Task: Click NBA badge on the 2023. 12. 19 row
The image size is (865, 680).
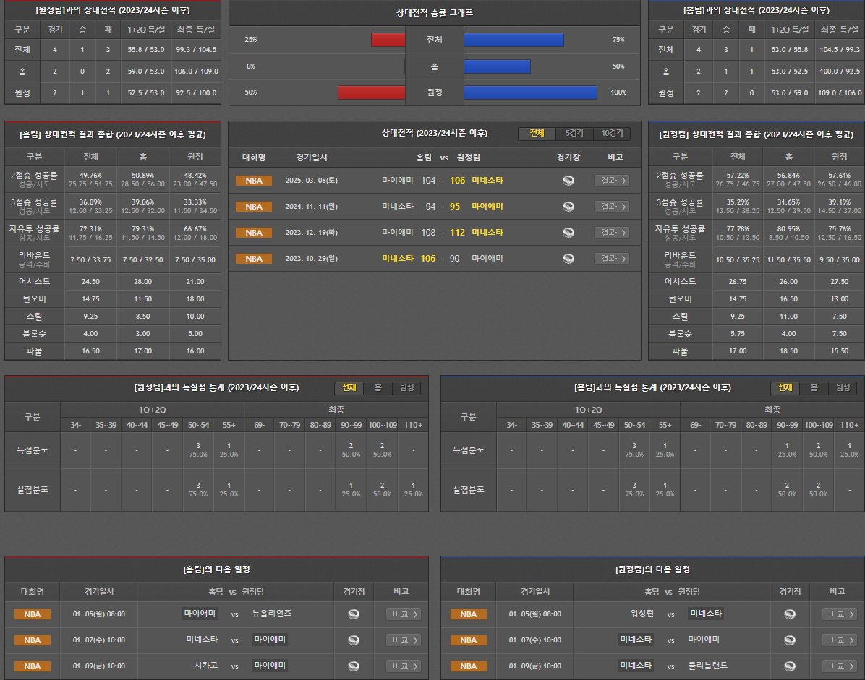Action: click(x=254, y=233)
